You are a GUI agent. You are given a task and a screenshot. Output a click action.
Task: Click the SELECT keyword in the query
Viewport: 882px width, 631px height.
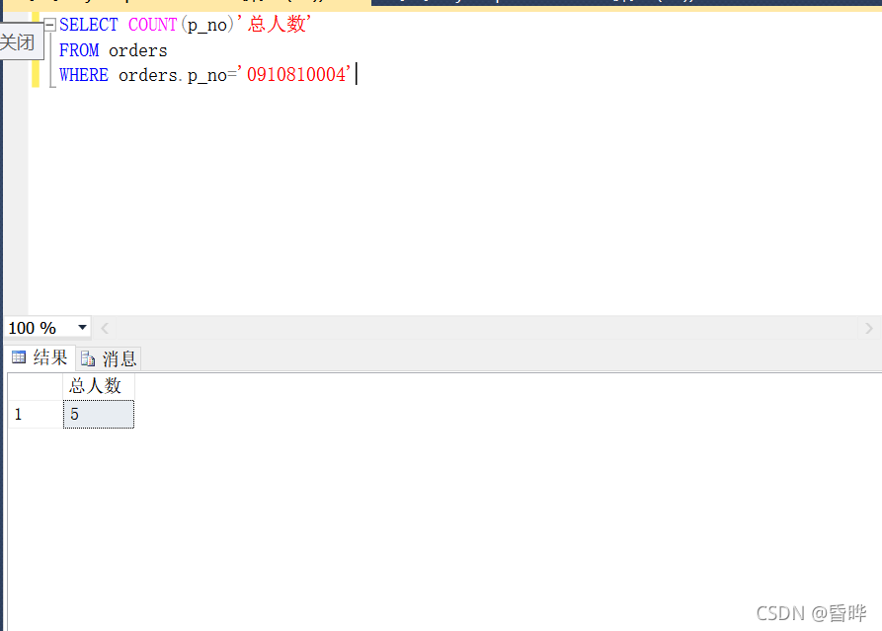click(x=89, y=25)
